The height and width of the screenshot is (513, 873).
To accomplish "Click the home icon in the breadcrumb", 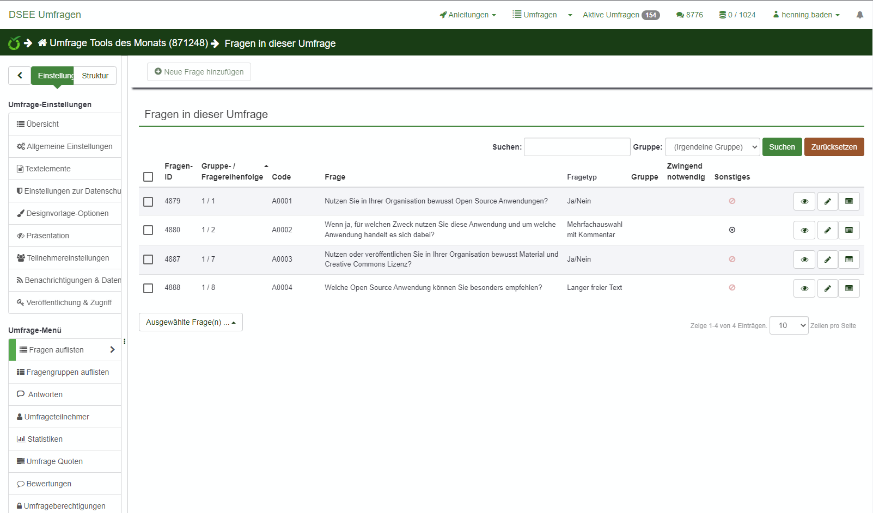I will [43, 42].
